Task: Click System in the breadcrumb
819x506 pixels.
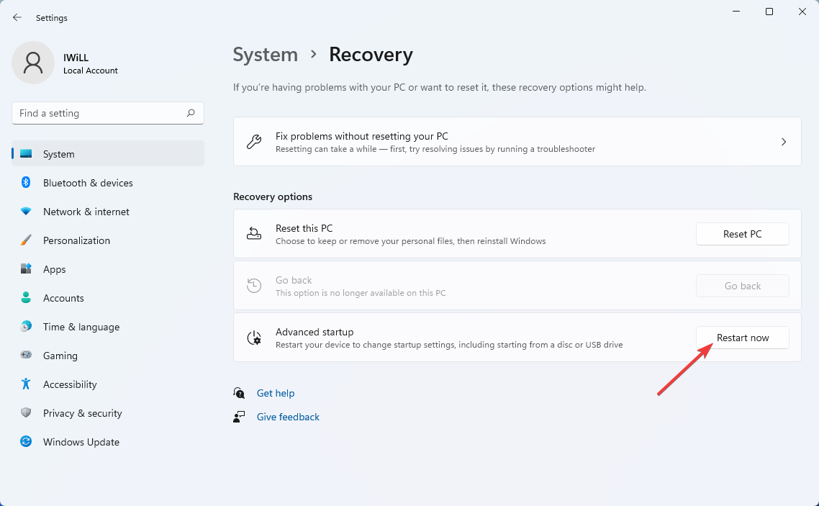Action: tap(266, 54)
